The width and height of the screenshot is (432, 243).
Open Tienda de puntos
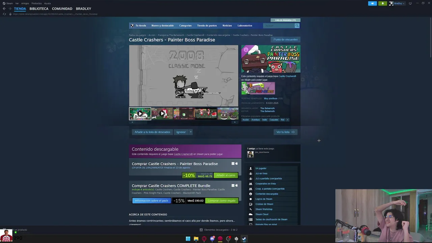207,26
